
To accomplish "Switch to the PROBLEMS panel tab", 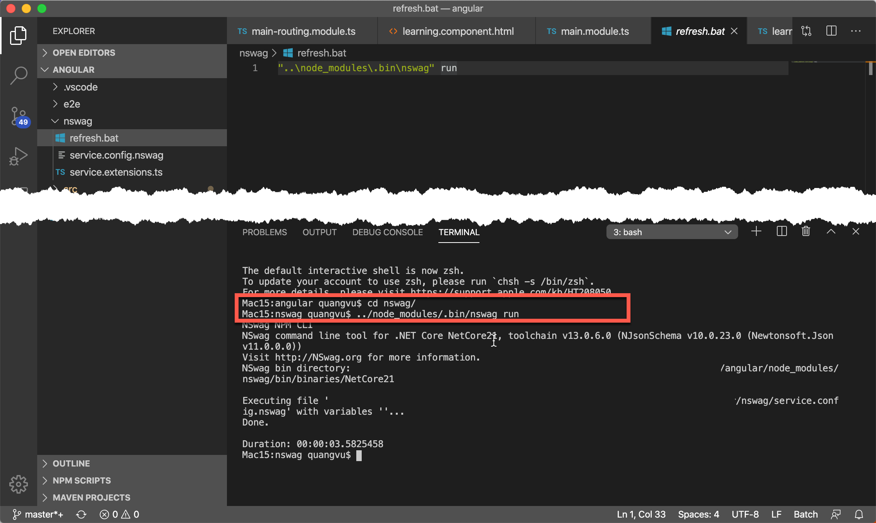I will [x=265, y=232].
